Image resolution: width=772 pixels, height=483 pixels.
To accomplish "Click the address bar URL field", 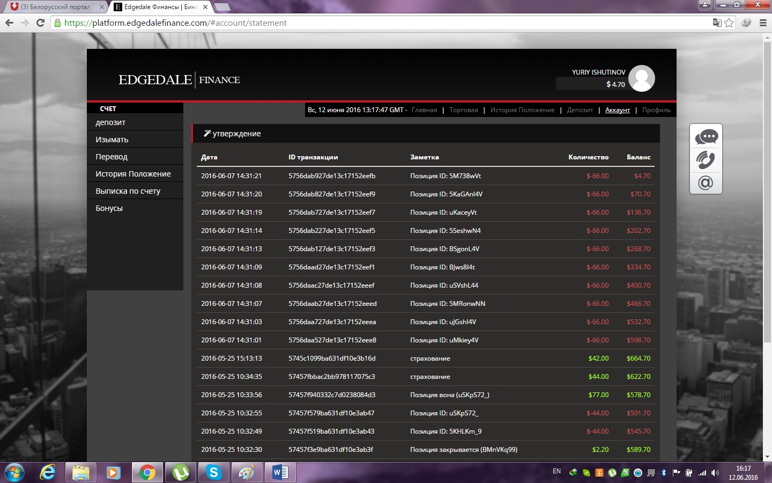I will coord(375,23).
